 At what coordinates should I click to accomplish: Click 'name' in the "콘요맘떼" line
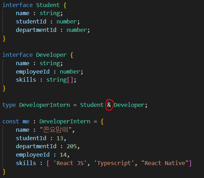click(23, 130)
